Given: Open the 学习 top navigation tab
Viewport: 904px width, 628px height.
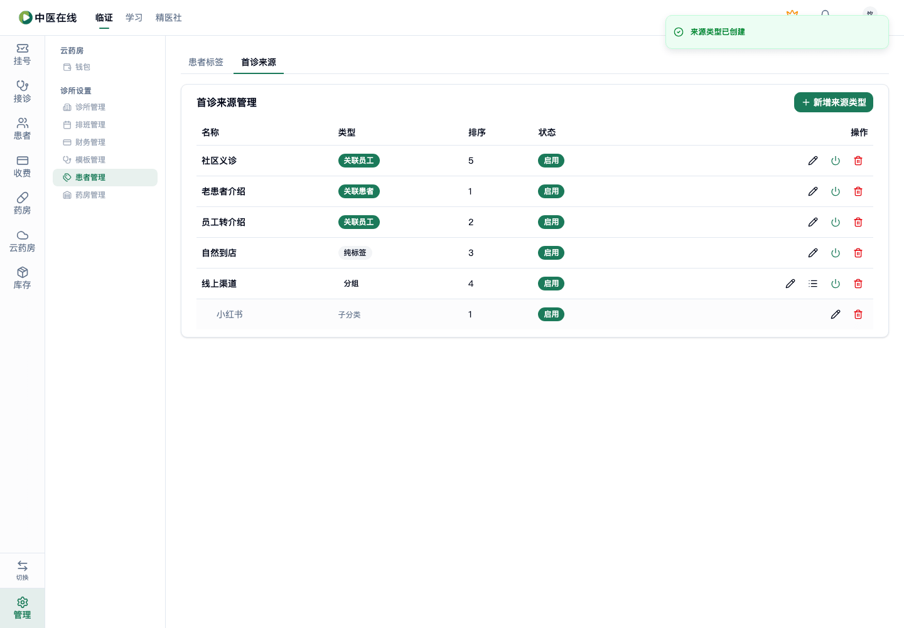Looking at the screenshot, I should coord(134,18).
